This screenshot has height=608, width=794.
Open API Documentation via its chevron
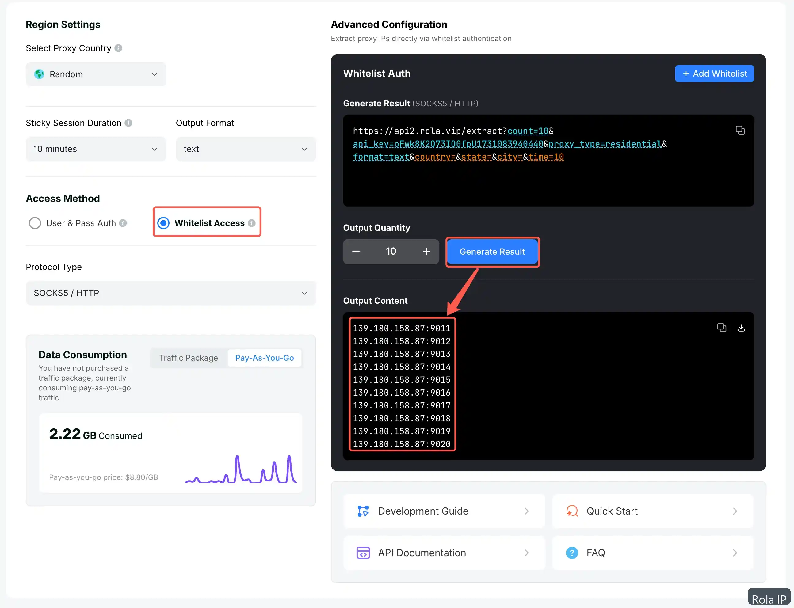click(526, 553)
